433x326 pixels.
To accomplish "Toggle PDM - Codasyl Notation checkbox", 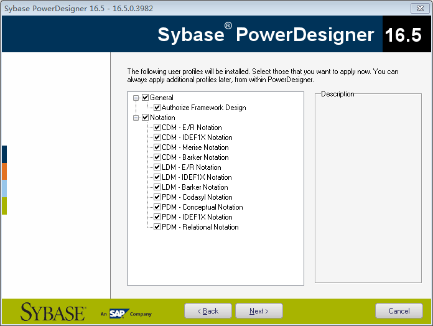I will (x=157, y=197).
